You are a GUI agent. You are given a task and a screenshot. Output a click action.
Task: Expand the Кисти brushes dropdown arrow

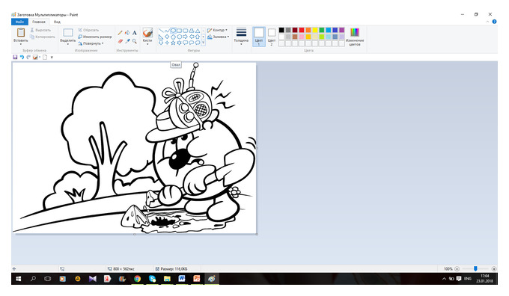point(147,44)
